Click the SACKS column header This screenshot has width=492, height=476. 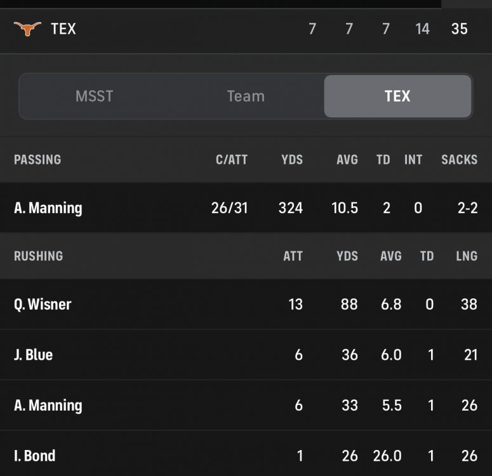pyautogui.click(x=459, y=160)
